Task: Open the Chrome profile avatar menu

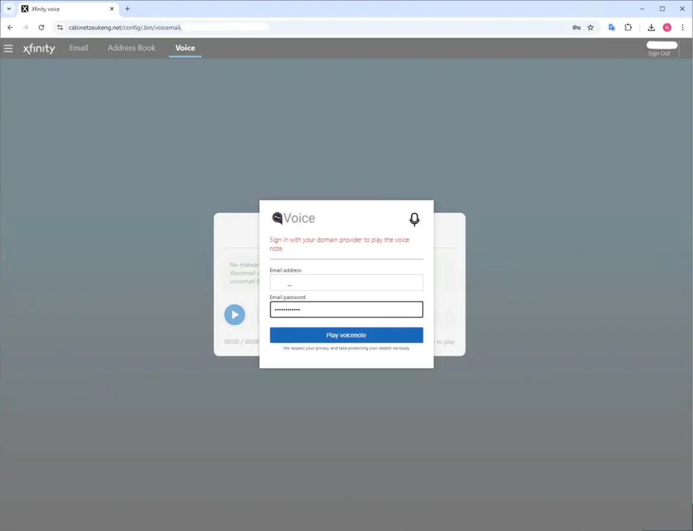Action: 667,28
